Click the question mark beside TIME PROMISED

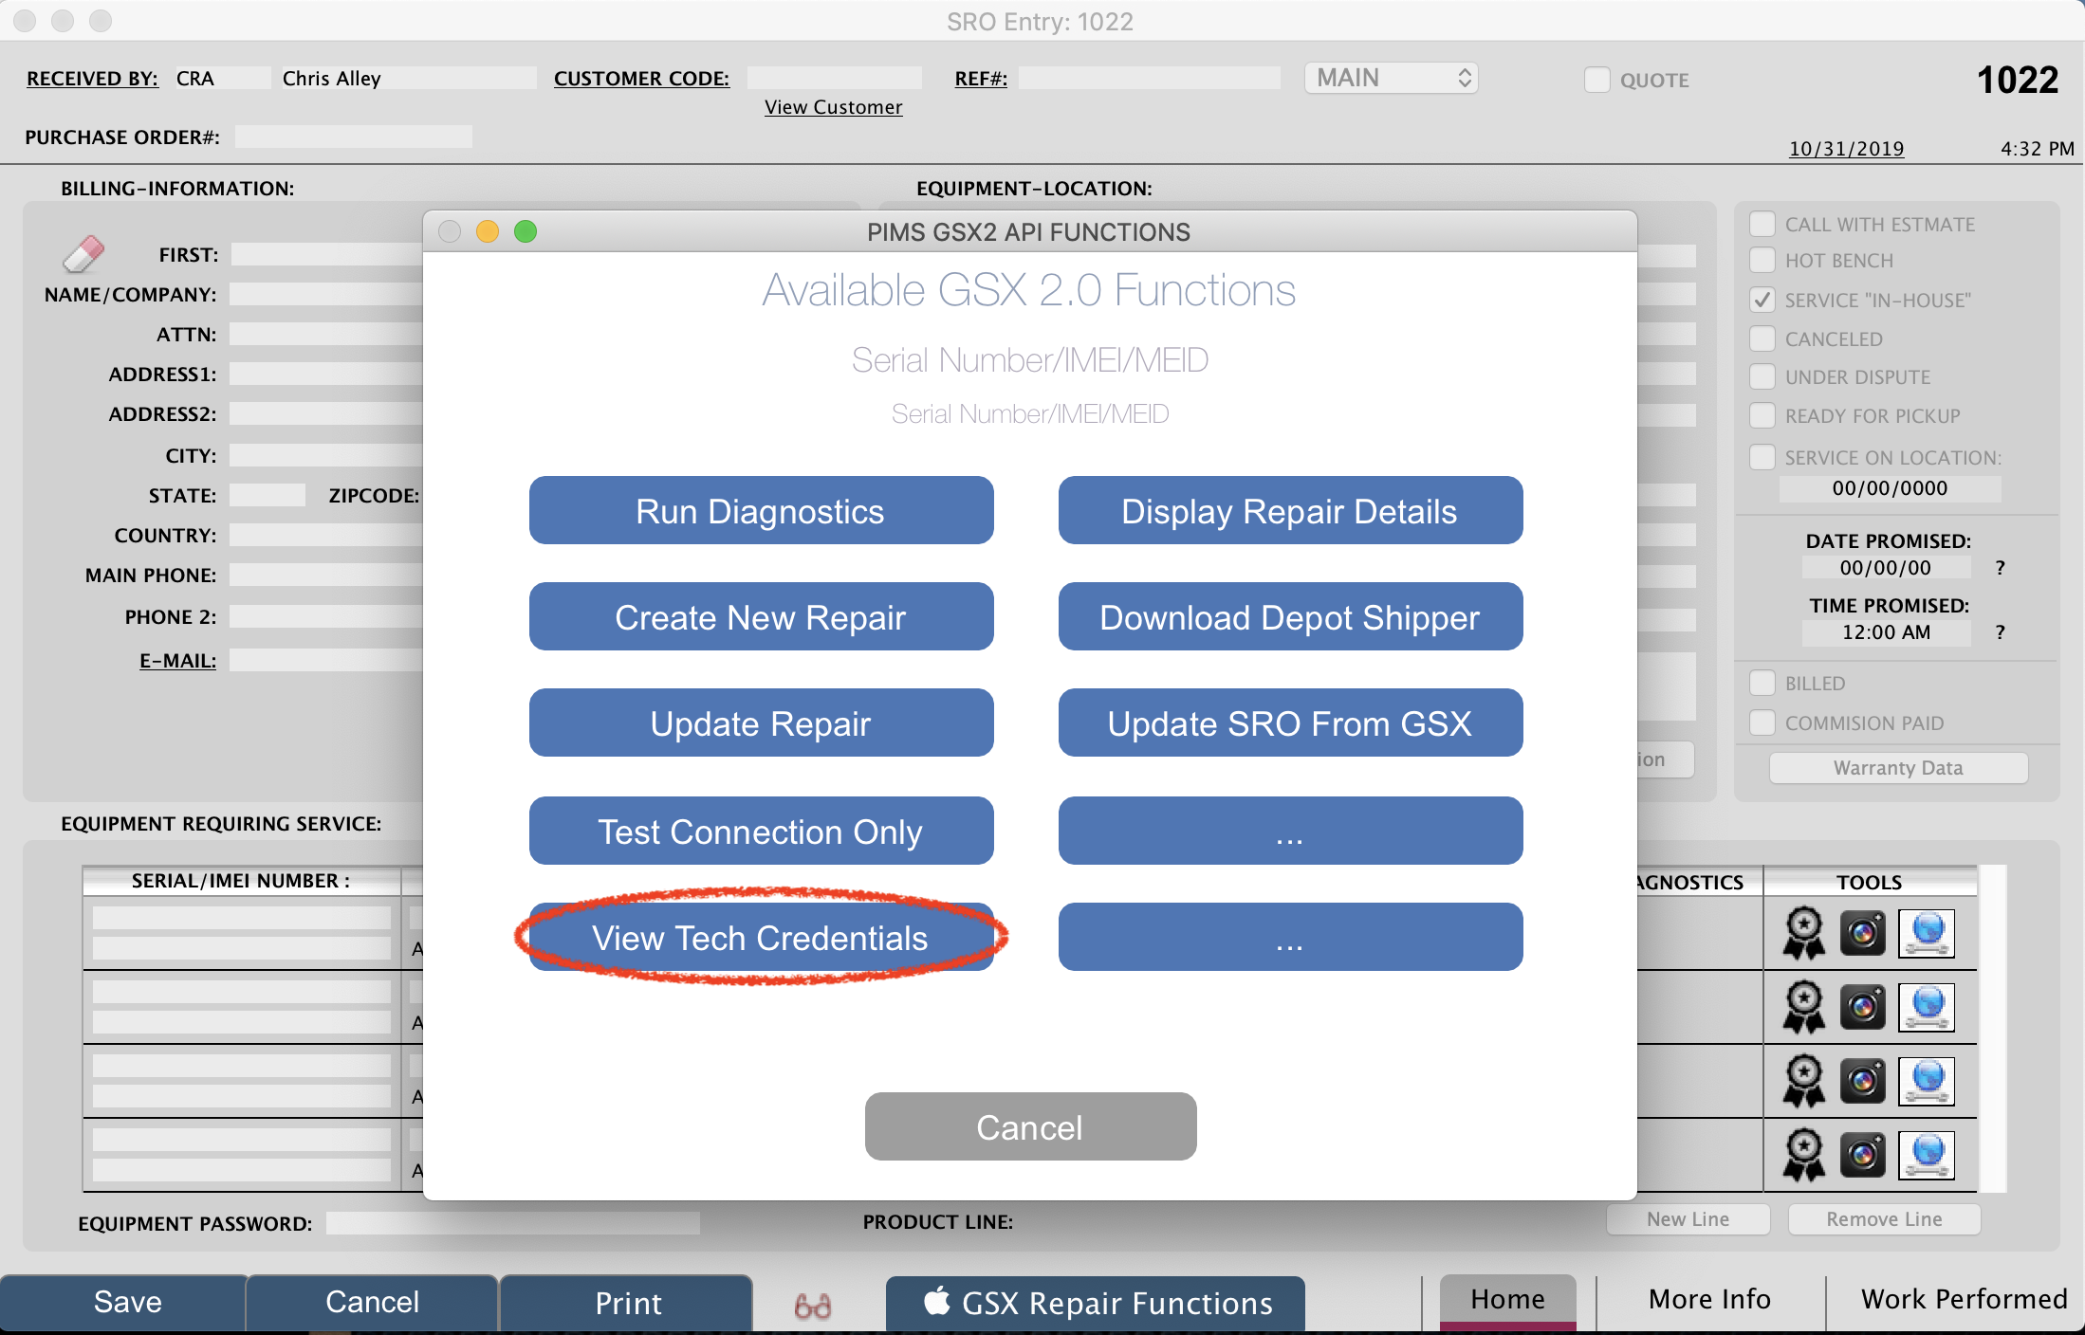coord(2000,632)
